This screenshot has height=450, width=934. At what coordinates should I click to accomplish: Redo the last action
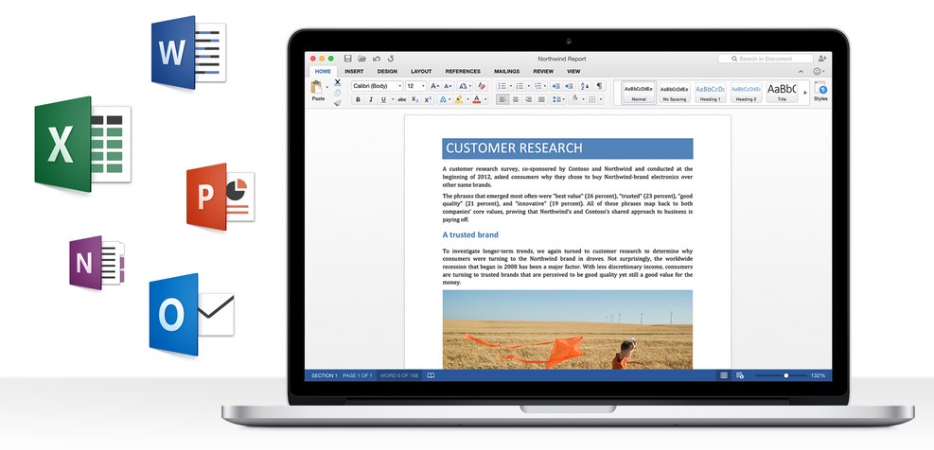[391, 59]
